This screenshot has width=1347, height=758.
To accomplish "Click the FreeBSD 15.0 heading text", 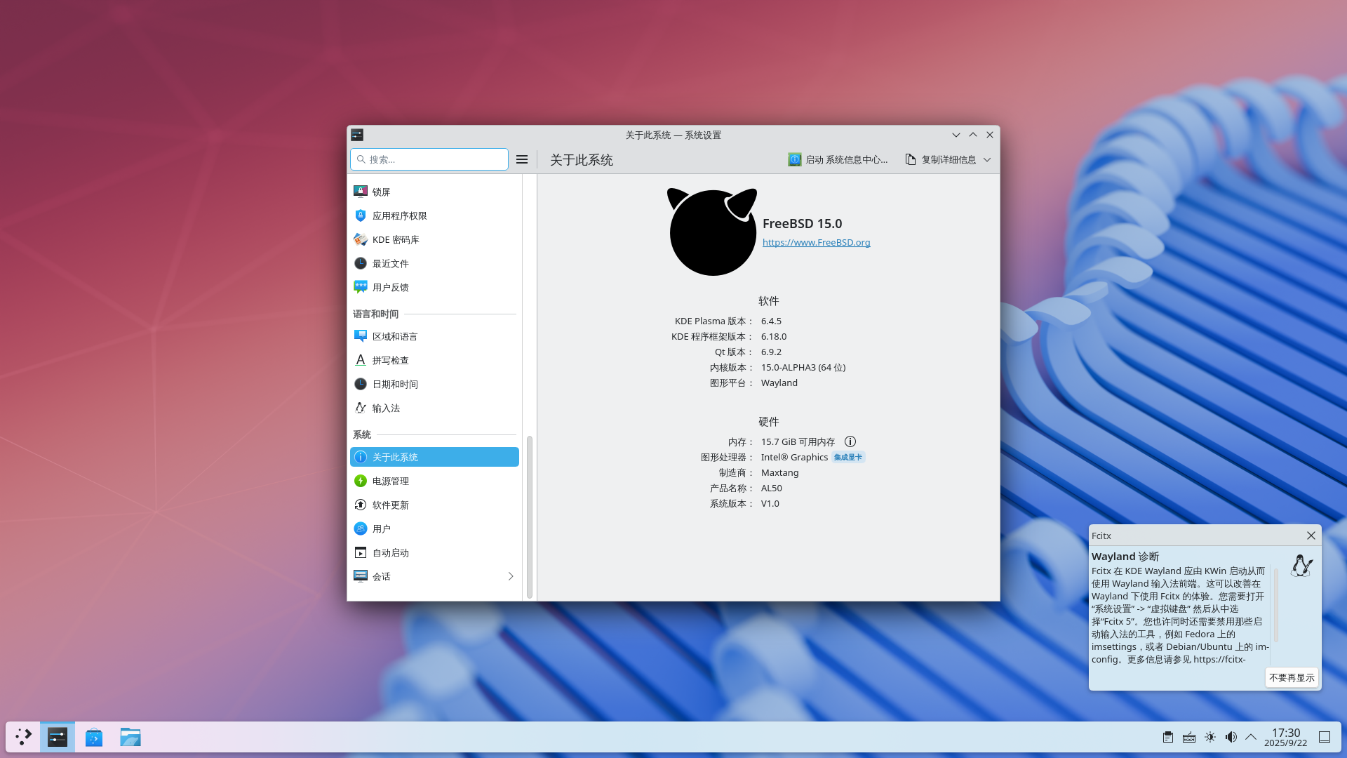I will pos(802,223).
